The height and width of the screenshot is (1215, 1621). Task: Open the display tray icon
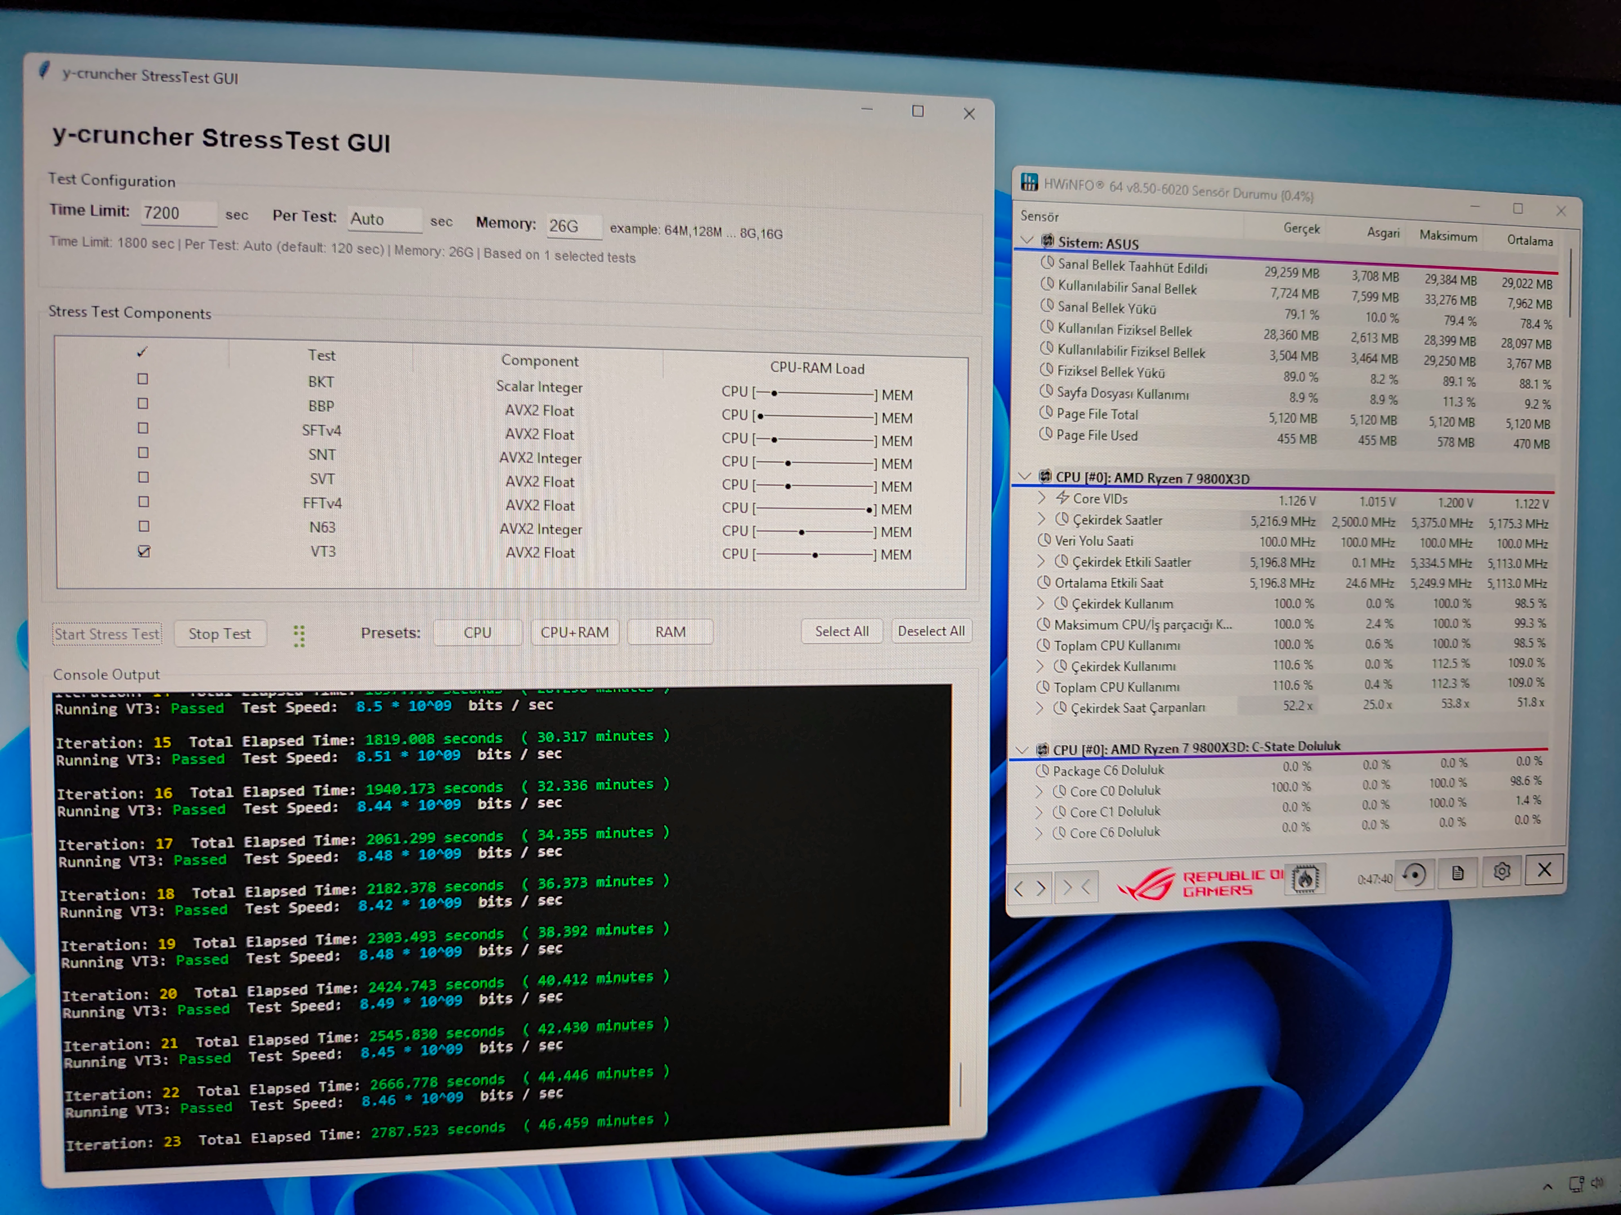tap(1577, 1183)
